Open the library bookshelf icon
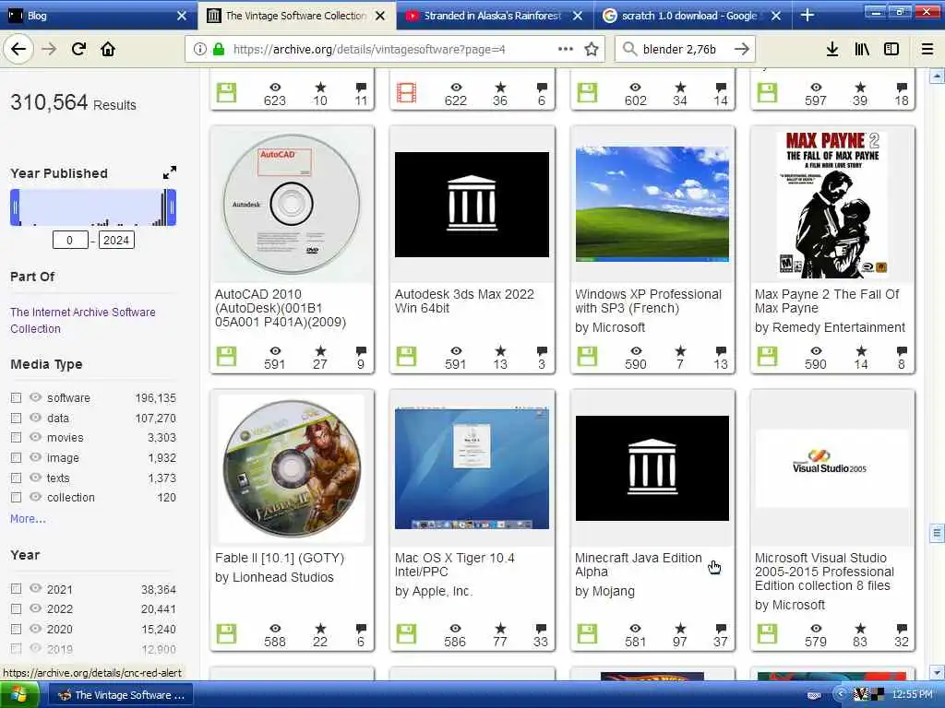 862,50
